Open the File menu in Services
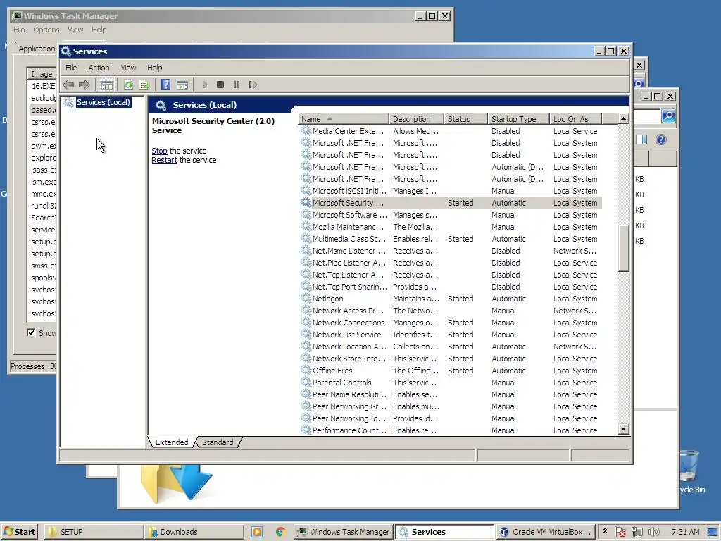The width and height of the screenshot is (721, 541). point(71,68)
